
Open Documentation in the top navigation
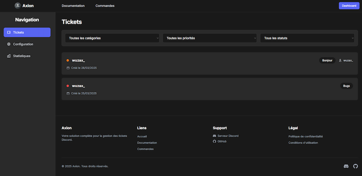tap(73, 6)
